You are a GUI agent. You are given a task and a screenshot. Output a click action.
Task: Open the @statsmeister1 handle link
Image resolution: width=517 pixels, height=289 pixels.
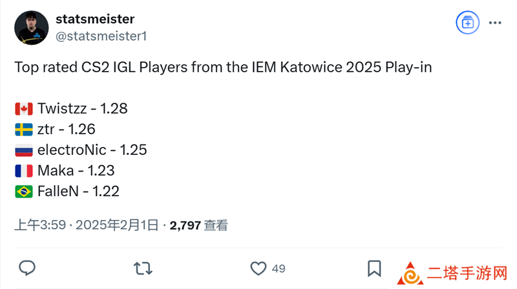[101, 36]
